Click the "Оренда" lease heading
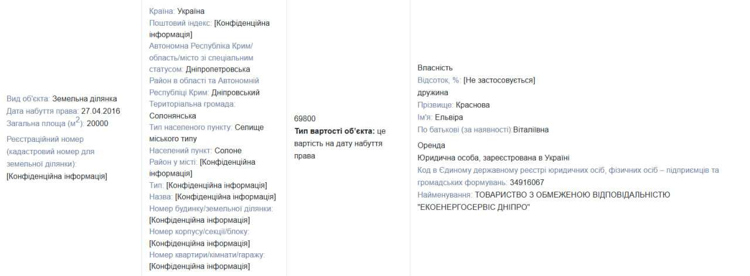Viewport: 750px width, 276px height. (x=431, y=145)
